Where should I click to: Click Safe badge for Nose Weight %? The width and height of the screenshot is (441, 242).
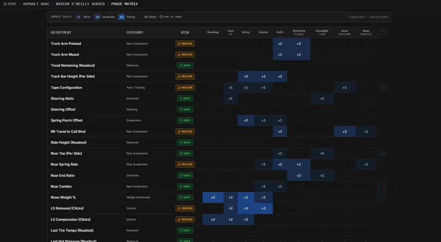click(x=185, y=197)
